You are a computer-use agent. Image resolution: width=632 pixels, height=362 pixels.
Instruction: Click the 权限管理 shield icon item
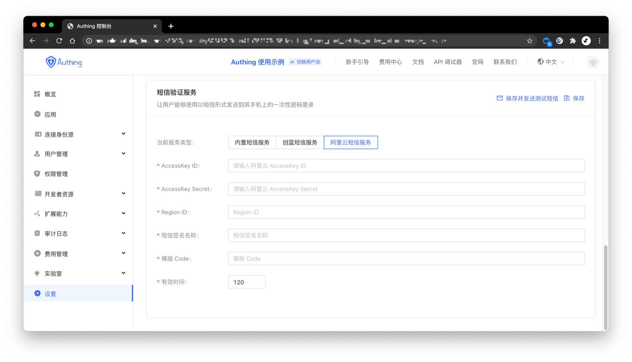pyautogui.click(x=56, y=174)
